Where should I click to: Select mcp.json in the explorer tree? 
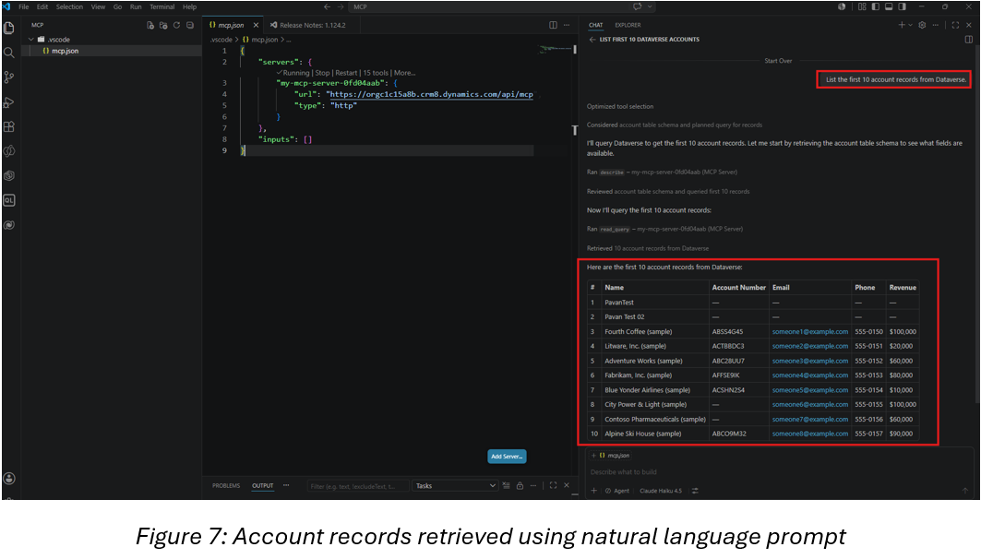(65, 52)
